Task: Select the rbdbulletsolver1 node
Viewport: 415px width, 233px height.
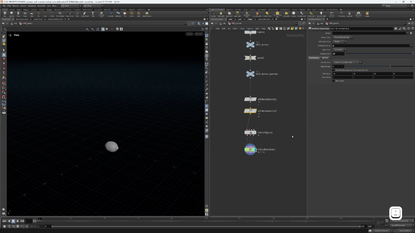Action: pos(250,149)
